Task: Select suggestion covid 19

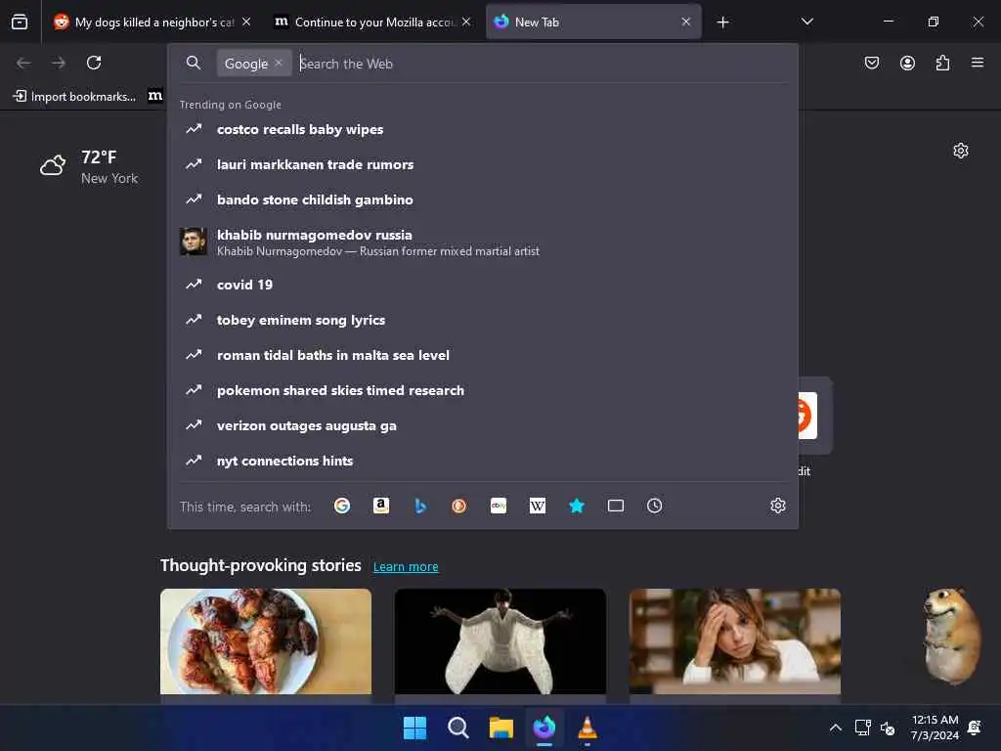Action: coord(483,285)
